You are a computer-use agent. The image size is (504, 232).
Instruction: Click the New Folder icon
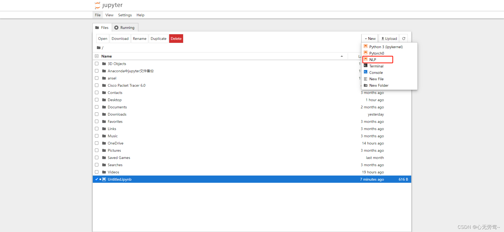[x=365, y=85]
